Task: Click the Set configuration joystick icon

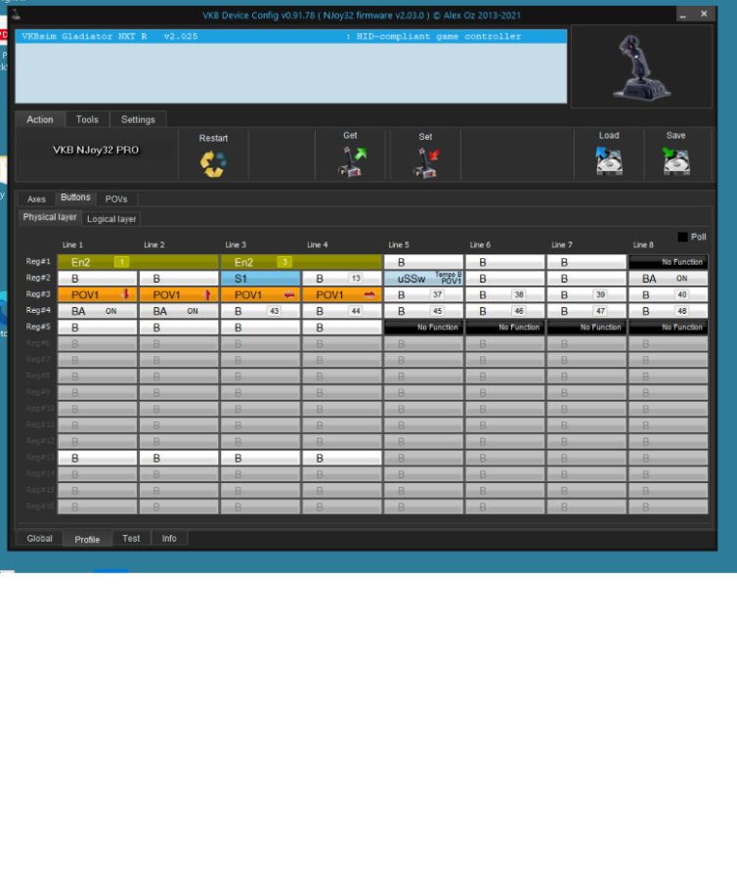Action: (x=425, y=162)
